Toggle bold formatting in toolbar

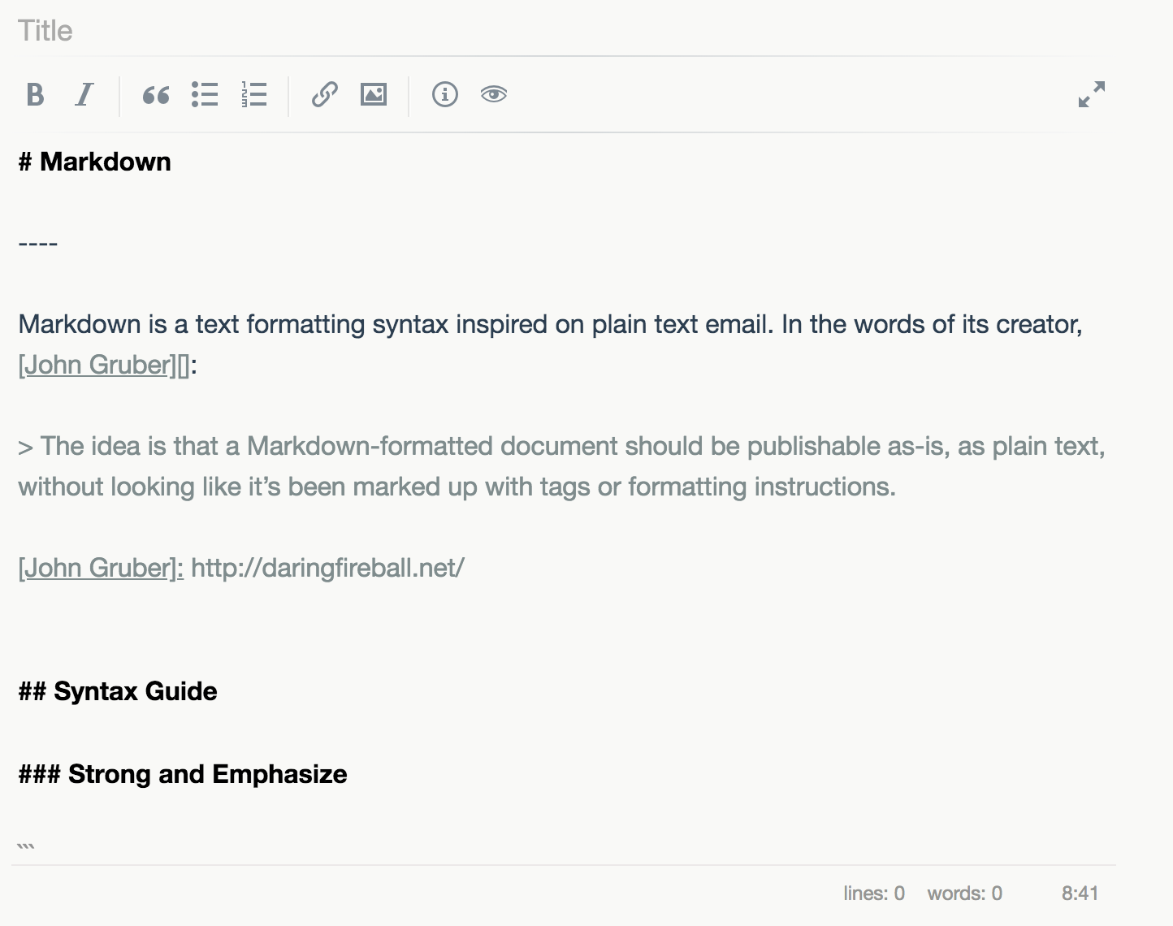pyautogui.click(x=35, y=95)
